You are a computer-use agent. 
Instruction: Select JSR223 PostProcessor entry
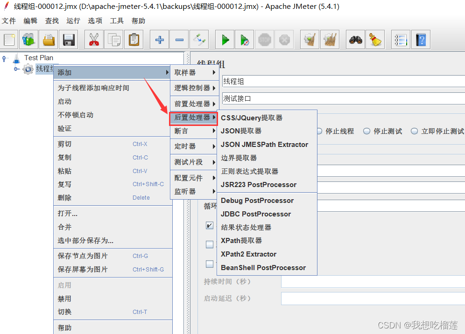pyautogui.click(x=267, y=185)
